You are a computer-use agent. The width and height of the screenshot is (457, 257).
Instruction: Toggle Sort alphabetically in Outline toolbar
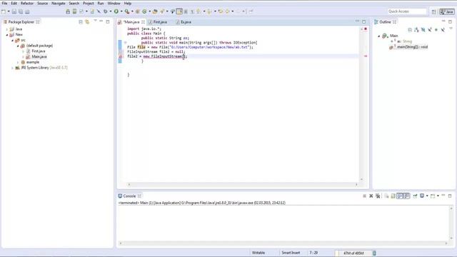coord(416,30)
